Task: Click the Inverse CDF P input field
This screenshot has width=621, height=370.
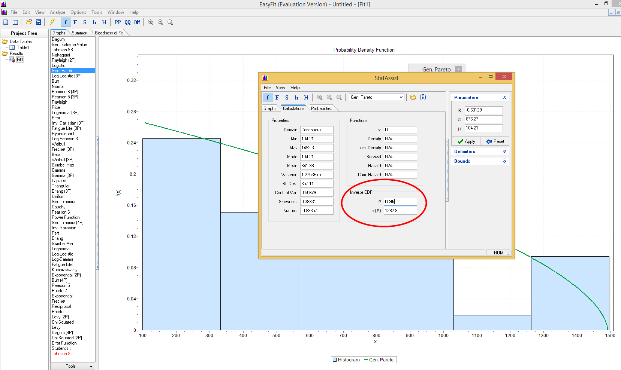Action: 400,202
